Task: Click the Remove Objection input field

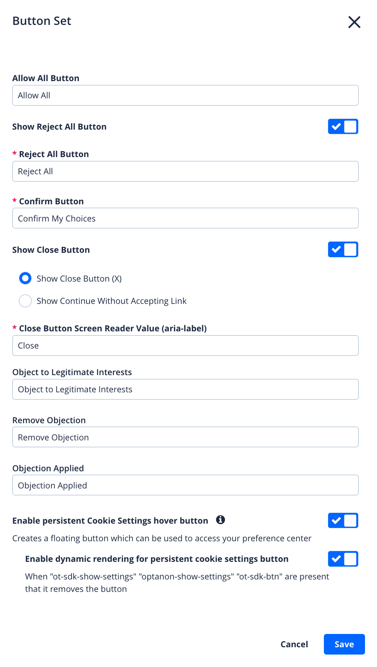Action: click(x=185, y=437)
